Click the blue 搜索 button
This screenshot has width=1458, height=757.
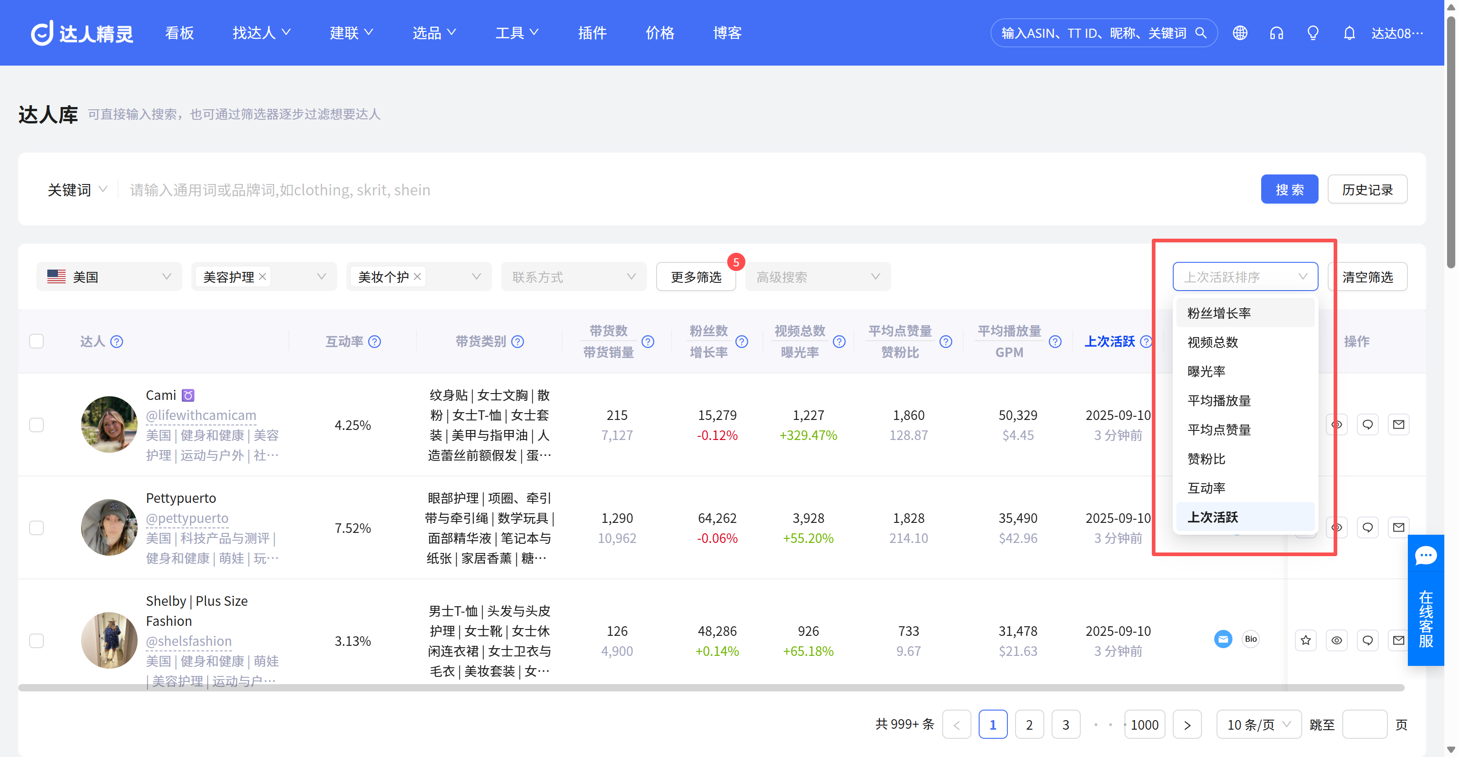coord(1289,189)
